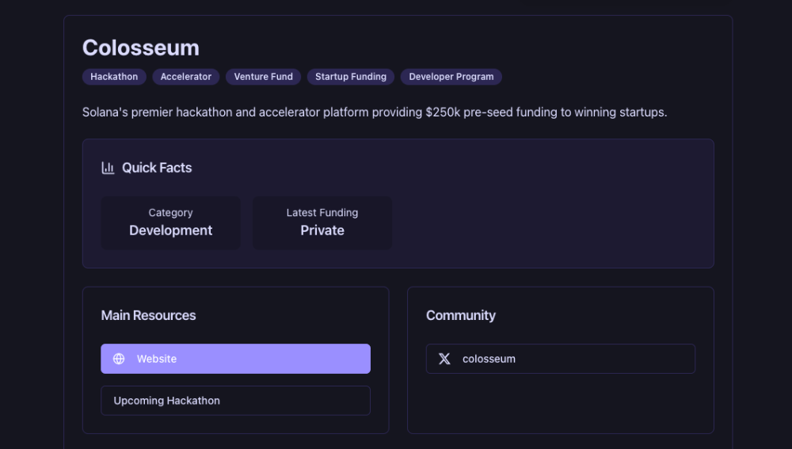Screen dimensions: 792x449
Task: Click the Solana hackathon description text
Action: coord(375,112)
